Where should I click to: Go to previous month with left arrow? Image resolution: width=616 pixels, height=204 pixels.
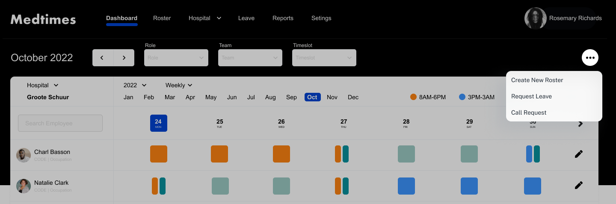point(103,58)
